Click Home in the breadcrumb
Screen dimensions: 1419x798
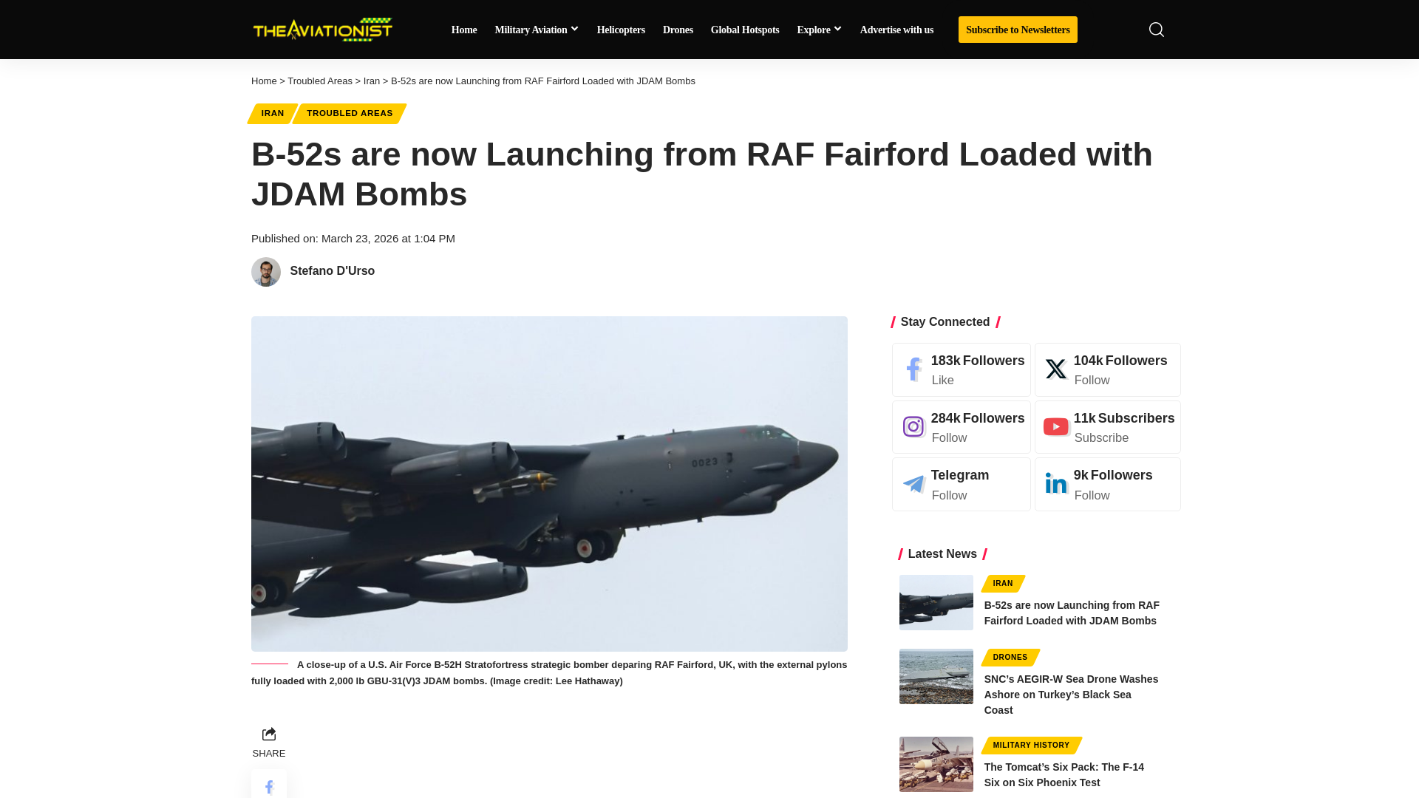pyautogui.click(x=264, y=81)
